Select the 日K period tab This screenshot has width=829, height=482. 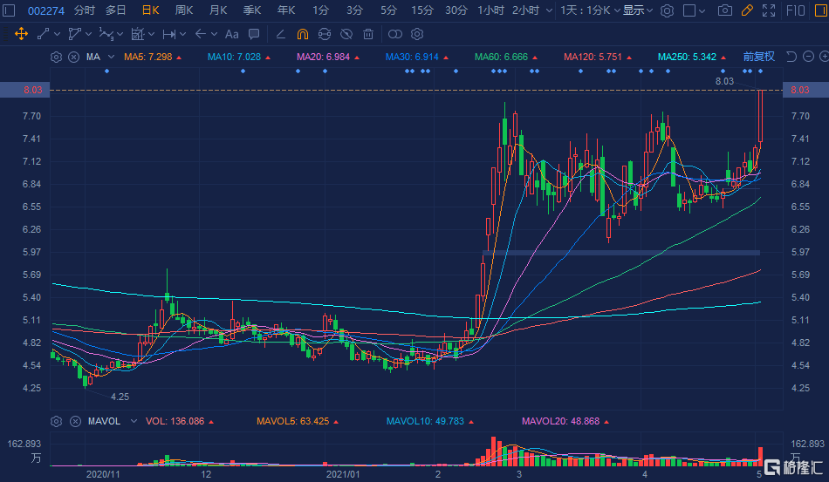[151, 10]
